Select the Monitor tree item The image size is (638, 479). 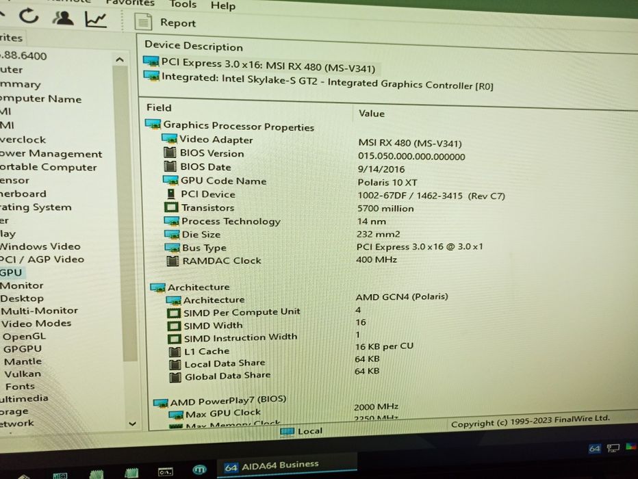click(x=22, y=285)
